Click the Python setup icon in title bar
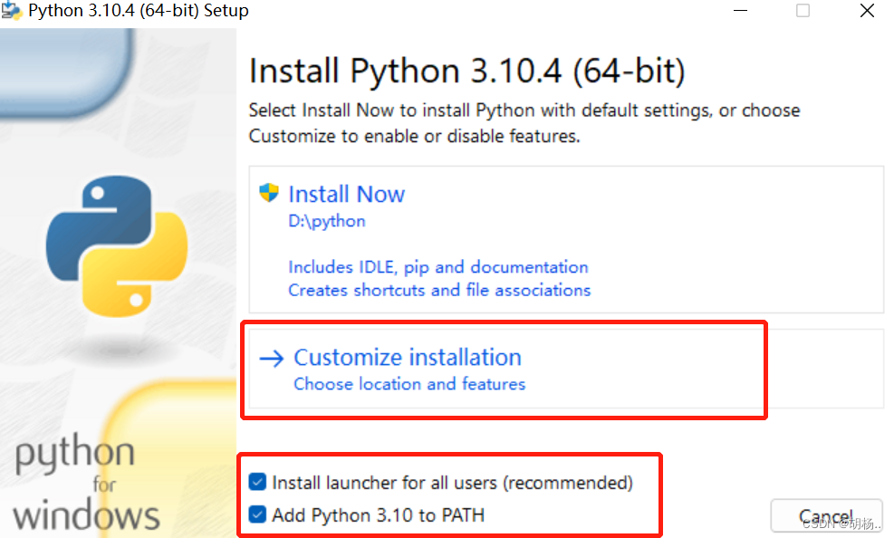 coord(11,11)
